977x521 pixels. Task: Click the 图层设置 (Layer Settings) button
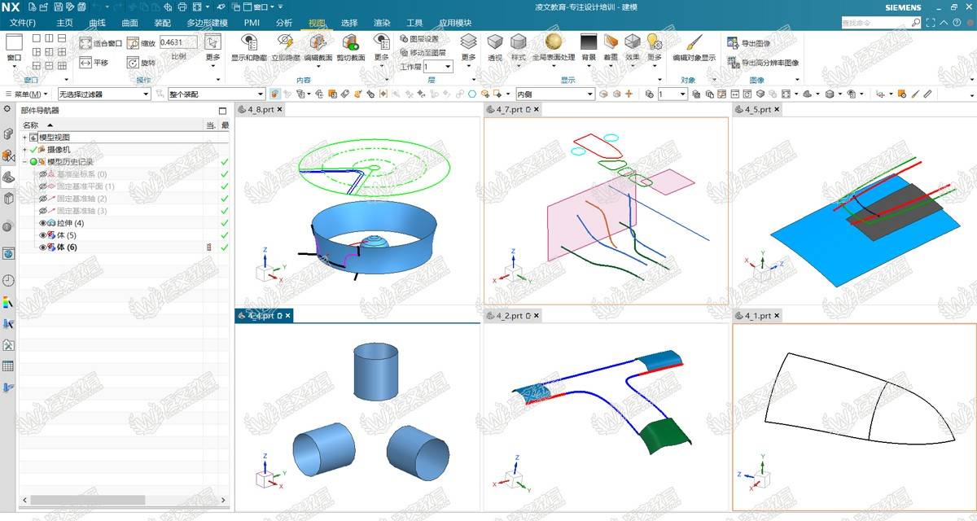[419, 38]
